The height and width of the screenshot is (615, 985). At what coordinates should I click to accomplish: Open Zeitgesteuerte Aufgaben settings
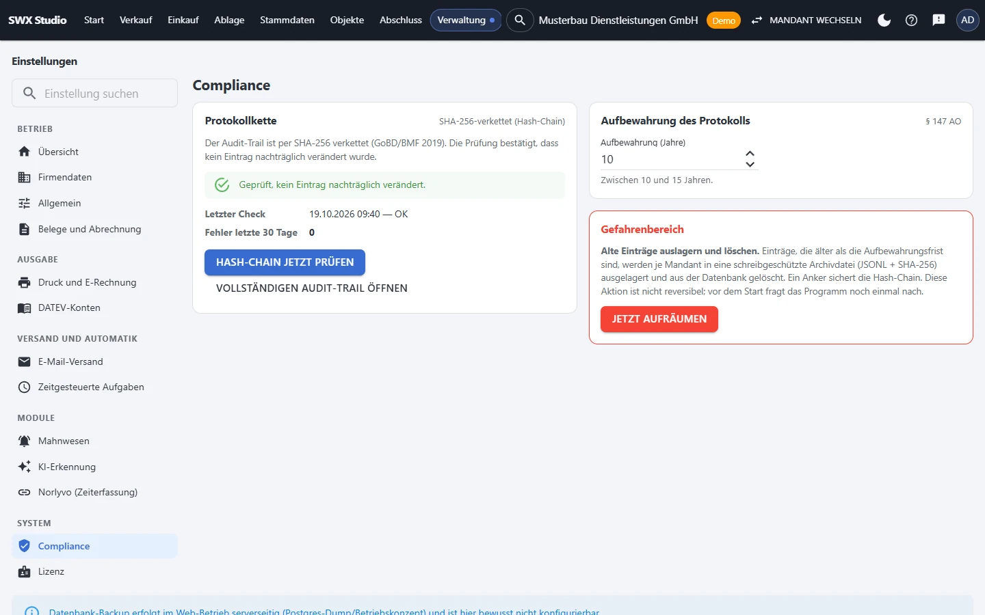94,387
